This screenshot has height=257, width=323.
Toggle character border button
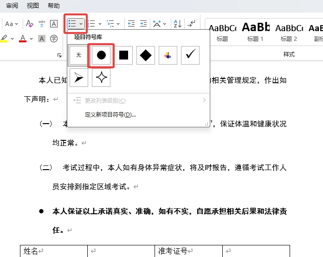[x=54, y=24]
